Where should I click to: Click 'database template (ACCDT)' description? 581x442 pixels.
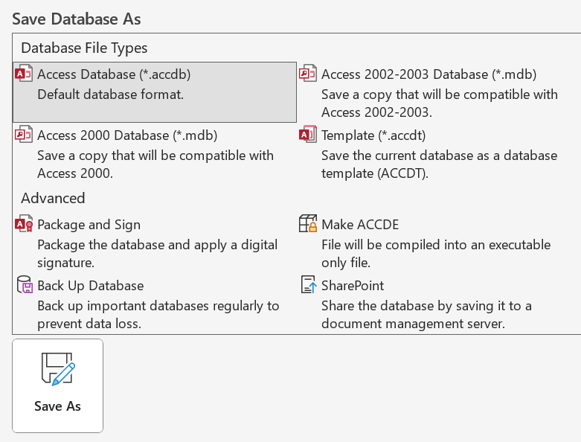(439, 164)
